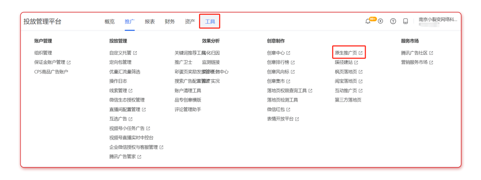This screenshot has width=481, height=180.
Task: Open 组织管理 under 账户管理
Action: pyautogui.click(x=43, y=53)
